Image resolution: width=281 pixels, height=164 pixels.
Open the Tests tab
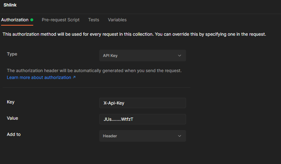click(94, 20)
